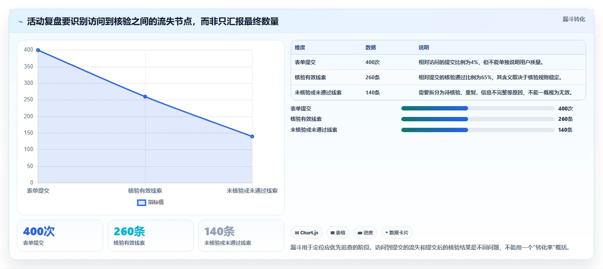Click the 260 data point on chart
Viewport: 603px width, 269px height.
click(145, 97)
